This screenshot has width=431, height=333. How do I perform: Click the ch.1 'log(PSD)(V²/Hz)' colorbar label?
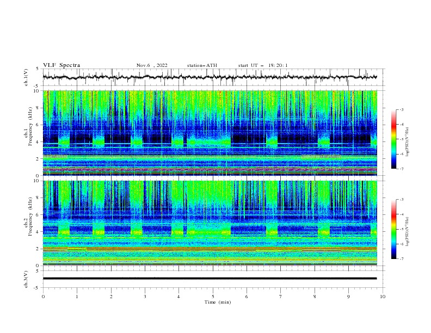(407, 141)
